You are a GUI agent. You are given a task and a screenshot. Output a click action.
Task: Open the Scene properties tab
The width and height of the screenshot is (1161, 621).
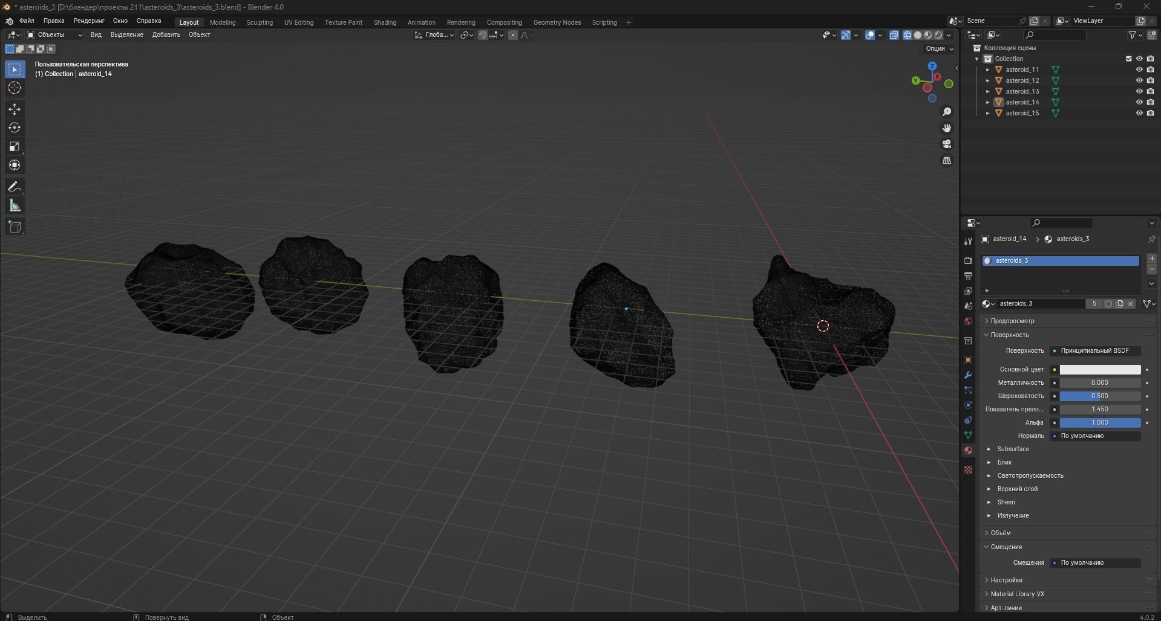(968, 306)
